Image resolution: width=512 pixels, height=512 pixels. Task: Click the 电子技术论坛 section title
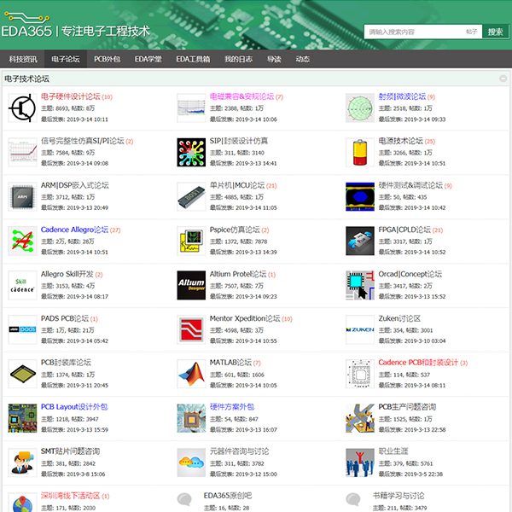click(x=26, y=79)
